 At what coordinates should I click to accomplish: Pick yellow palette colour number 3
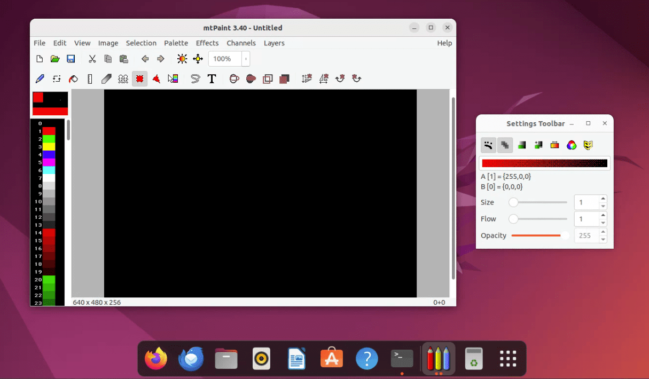(49, 146)
